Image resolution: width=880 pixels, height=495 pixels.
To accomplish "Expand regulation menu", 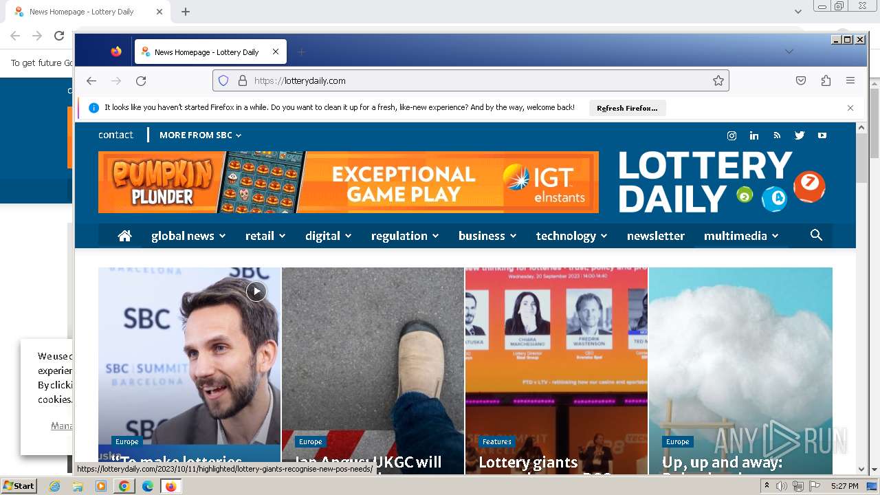I will 405,236.
